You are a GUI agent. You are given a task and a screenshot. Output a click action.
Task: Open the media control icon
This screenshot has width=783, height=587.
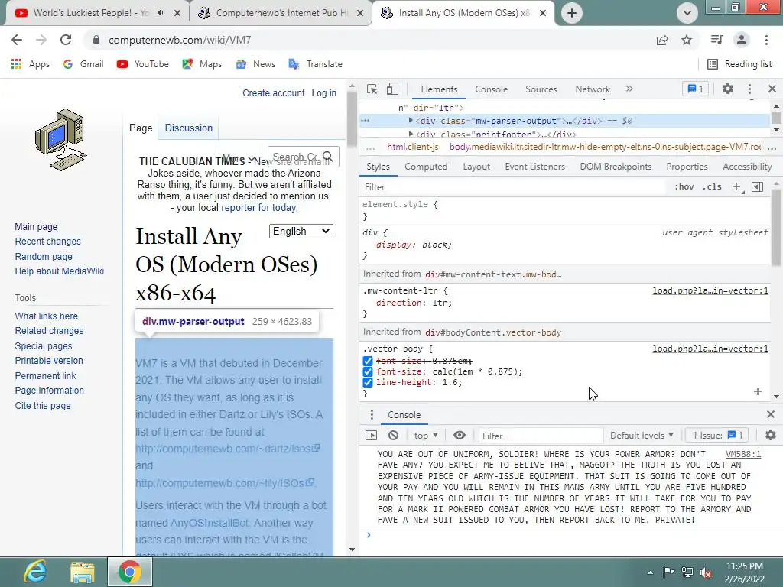click(716, 40)
